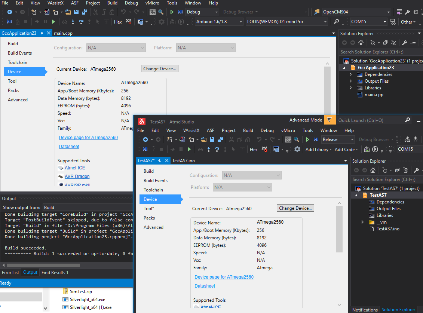Click Save icon in TestAS7 window toolbar

tap(212, 139)
